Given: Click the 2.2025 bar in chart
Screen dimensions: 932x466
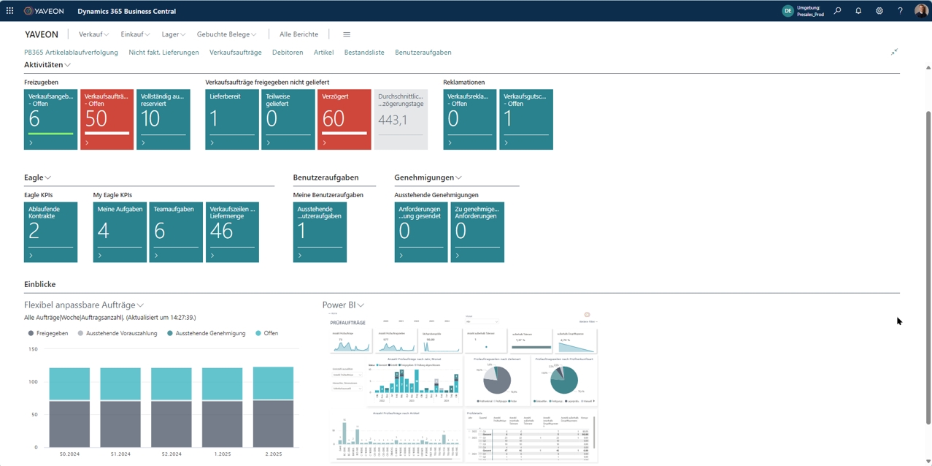Looking at the screenshot, I should click(x=273, y=407).
